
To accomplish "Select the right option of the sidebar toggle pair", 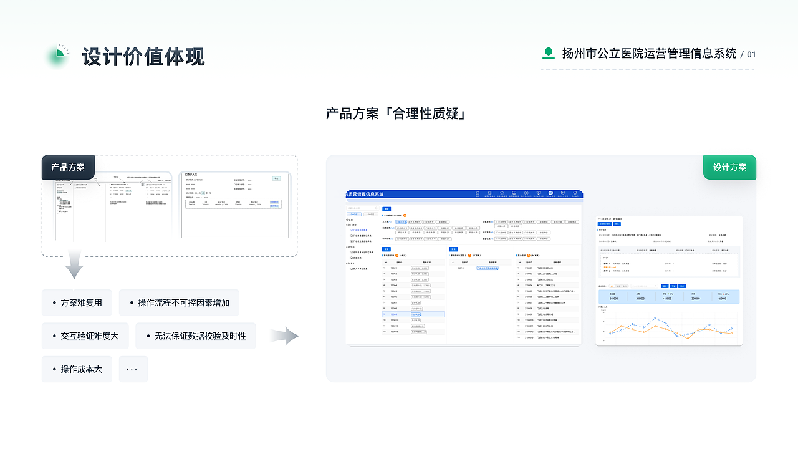I will tap(370, 215).
